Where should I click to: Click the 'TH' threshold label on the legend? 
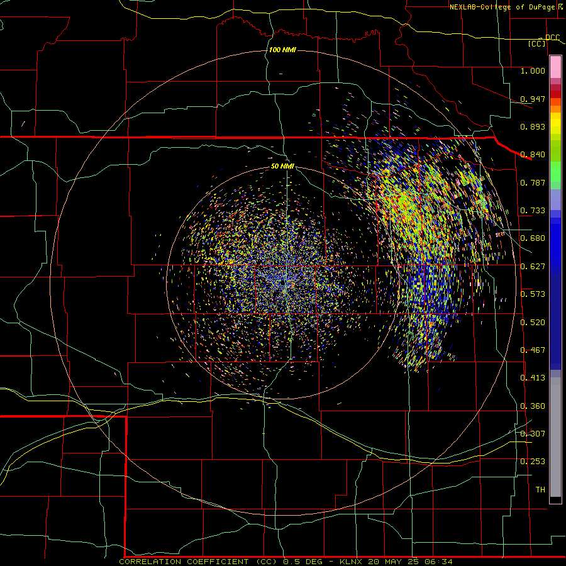click(x=540, y=490)
